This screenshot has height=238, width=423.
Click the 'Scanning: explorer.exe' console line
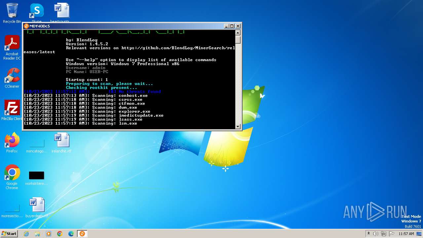tap(87, 111)
